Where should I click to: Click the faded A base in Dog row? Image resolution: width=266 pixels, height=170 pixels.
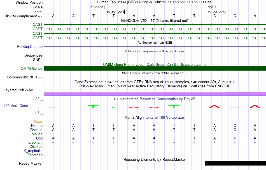point(235,138)
